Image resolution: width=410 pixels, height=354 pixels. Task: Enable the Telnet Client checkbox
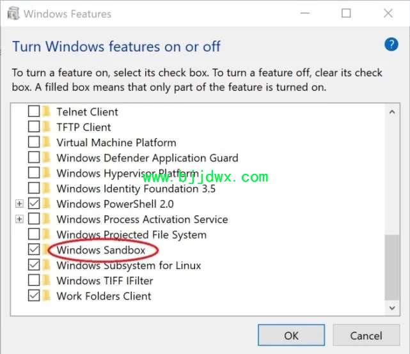34,111
